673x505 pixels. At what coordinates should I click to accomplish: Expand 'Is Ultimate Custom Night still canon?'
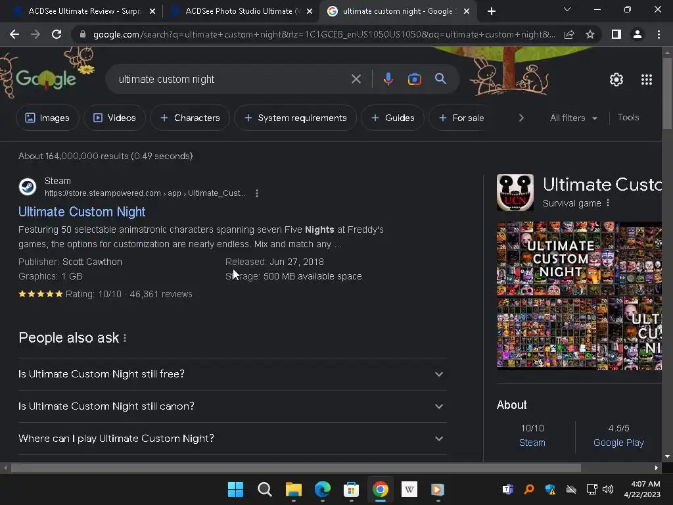pyautogui.click(x=232, y=406)
